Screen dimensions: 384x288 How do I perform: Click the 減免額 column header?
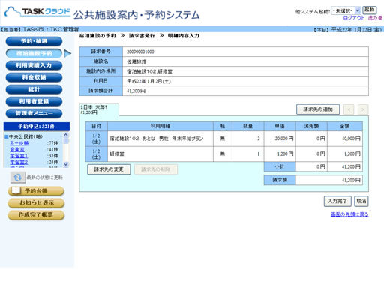click(x=311, y=126)
